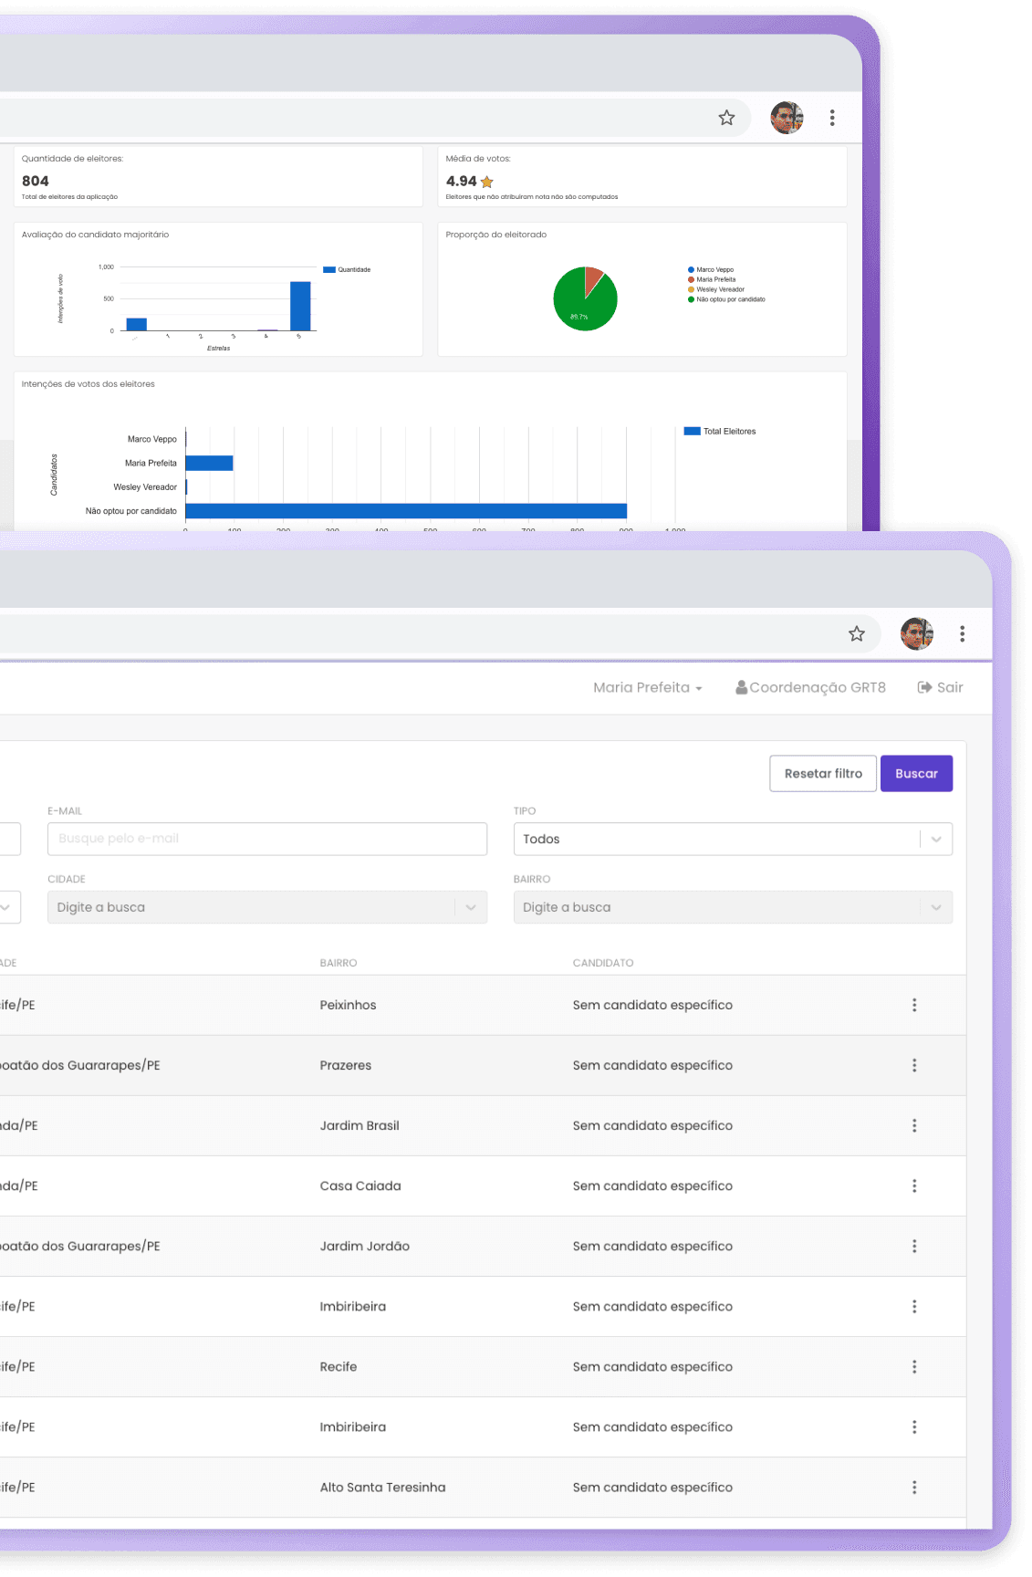
Task: Open the Maria Prefeita dropdown menu
Action: point(647,687)
